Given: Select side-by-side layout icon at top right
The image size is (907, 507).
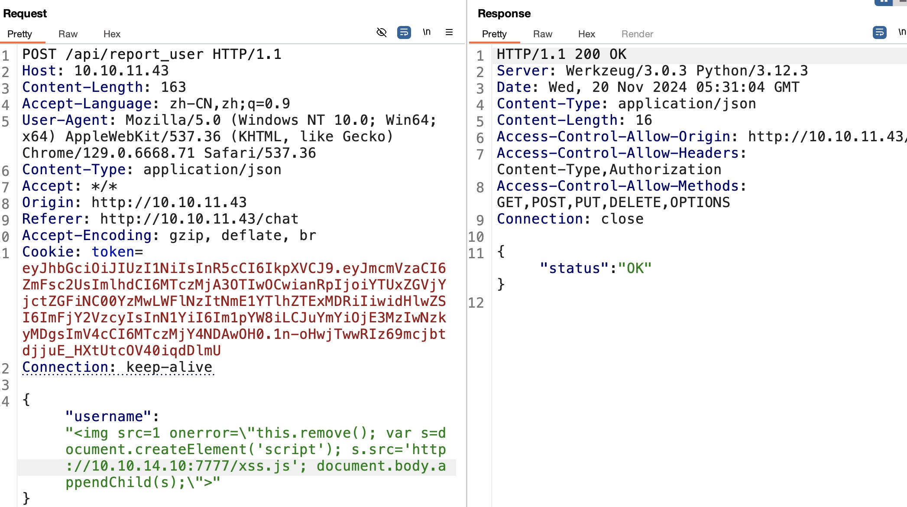Looking at the screenshot, I should coord(883,2).
